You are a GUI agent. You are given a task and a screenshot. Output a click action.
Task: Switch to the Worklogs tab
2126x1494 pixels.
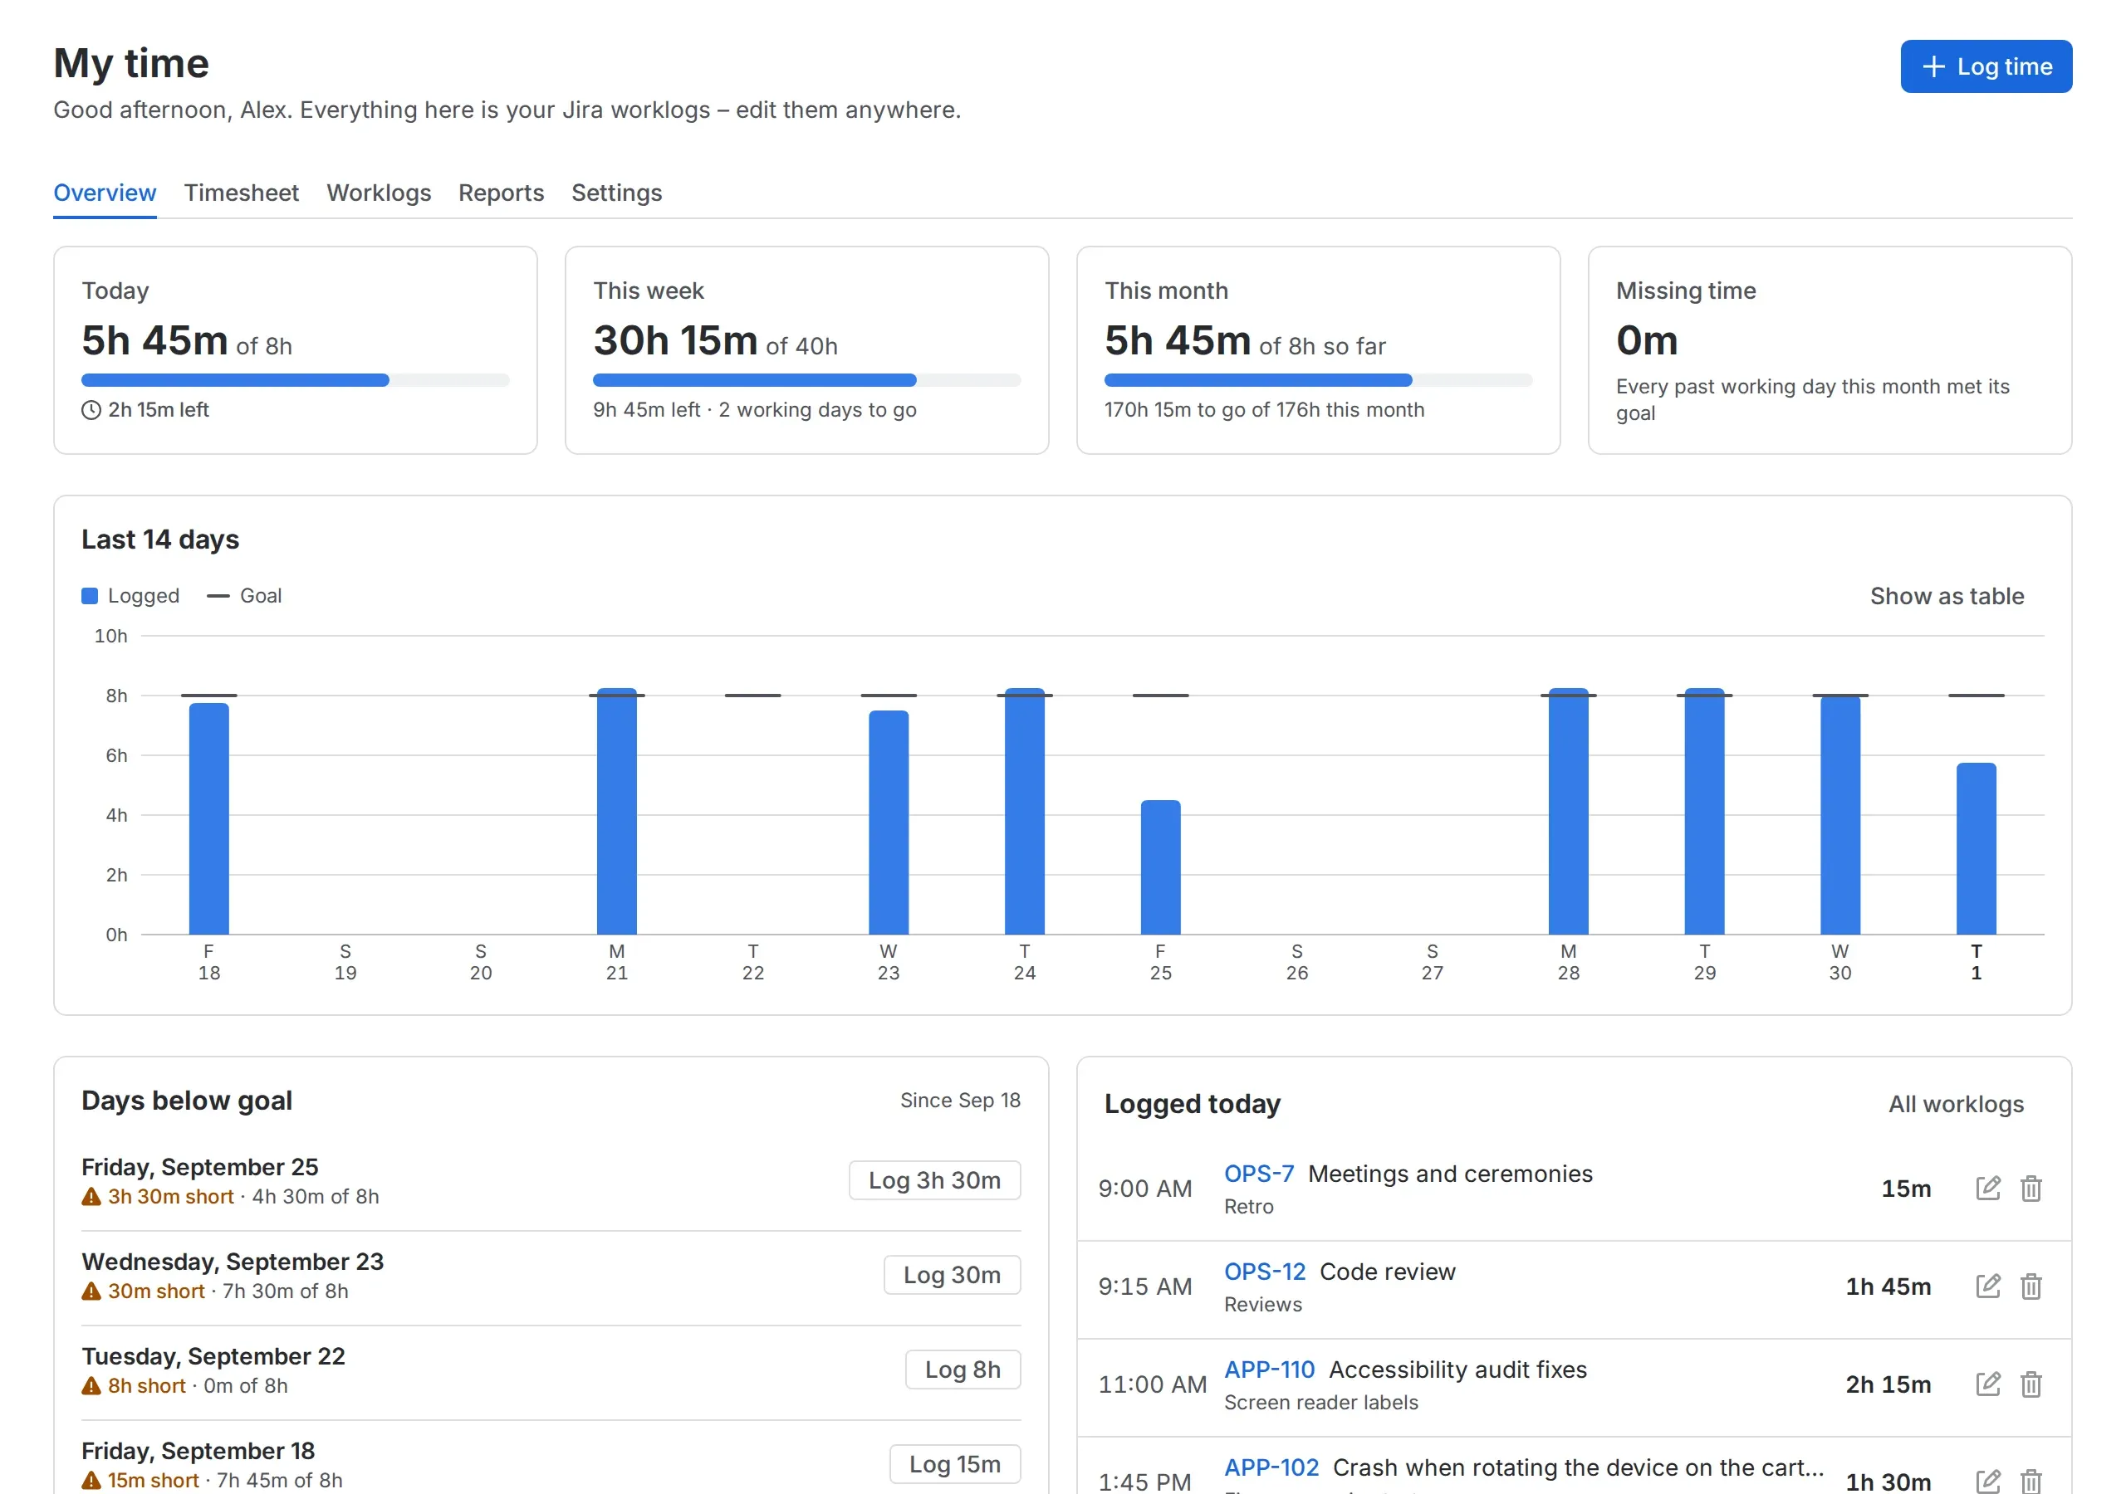[x=379, y=193]
